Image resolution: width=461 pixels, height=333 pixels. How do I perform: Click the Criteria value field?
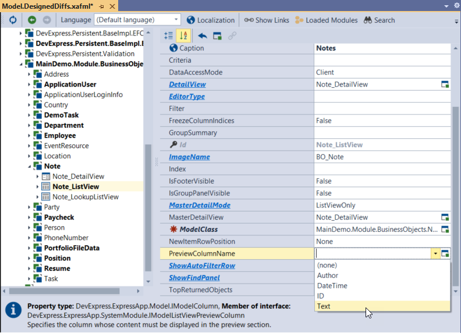[382, 60]
